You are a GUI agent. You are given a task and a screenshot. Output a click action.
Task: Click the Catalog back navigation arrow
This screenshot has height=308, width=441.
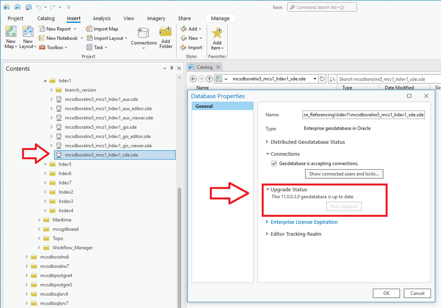pyautogui.click(x=193, y=79)
